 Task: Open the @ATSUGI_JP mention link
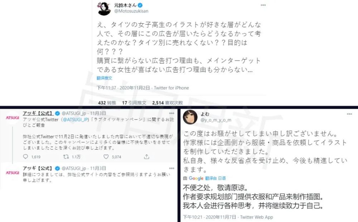76,119
